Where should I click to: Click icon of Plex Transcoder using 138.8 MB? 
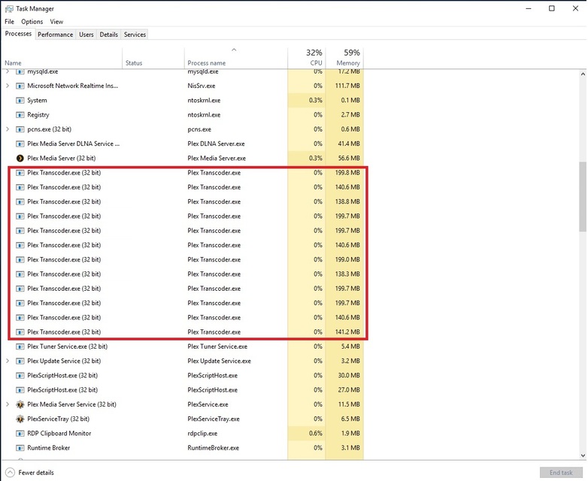[x=20, y=201]
